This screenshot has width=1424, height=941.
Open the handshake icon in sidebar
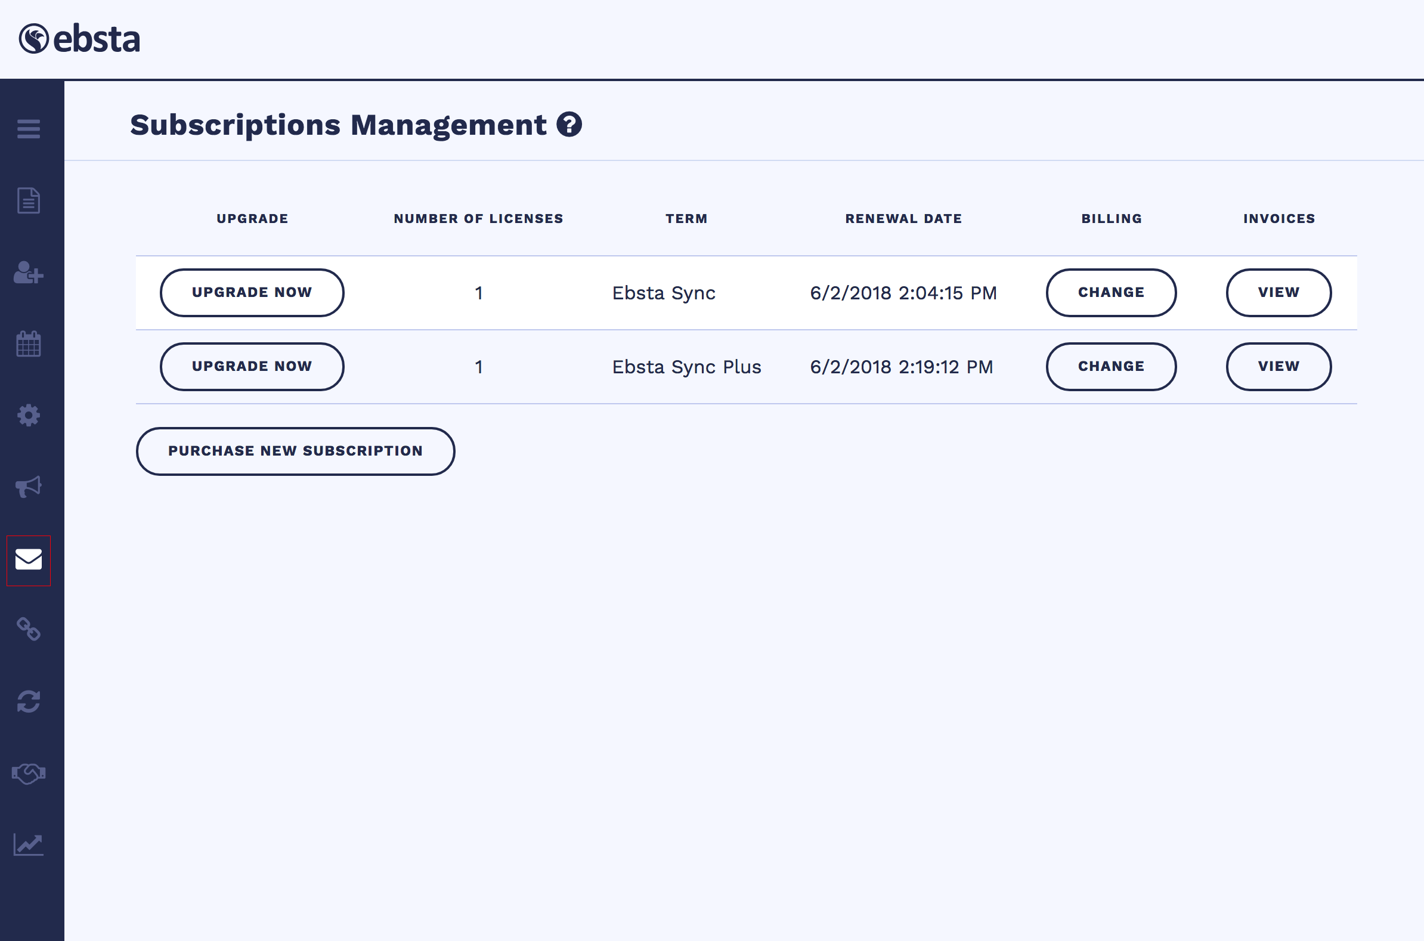coord(28,773)
